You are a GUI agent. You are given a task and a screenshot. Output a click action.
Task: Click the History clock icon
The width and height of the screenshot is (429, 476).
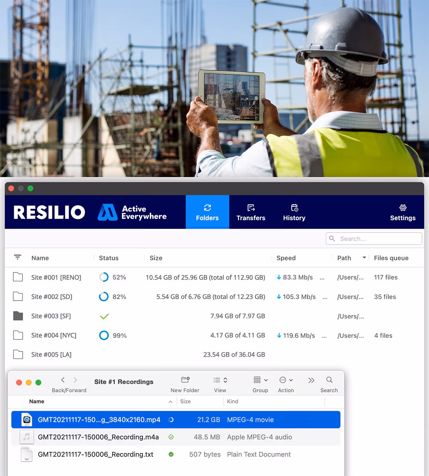coord(294,208)
